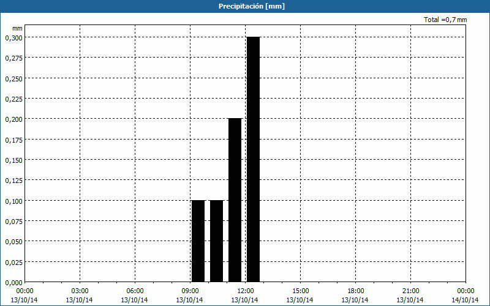
Task: Click the 0,025 y-axis label
Action: point(13,263)
